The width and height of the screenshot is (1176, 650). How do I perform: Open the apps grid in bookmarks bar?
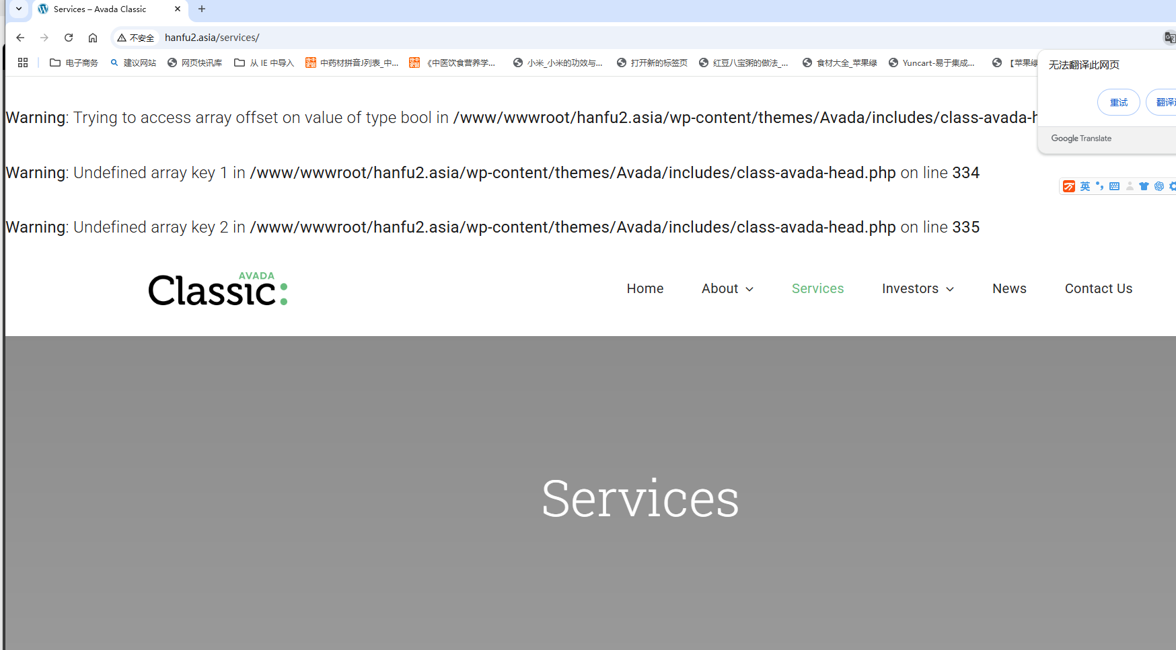(x=23, y=63)
